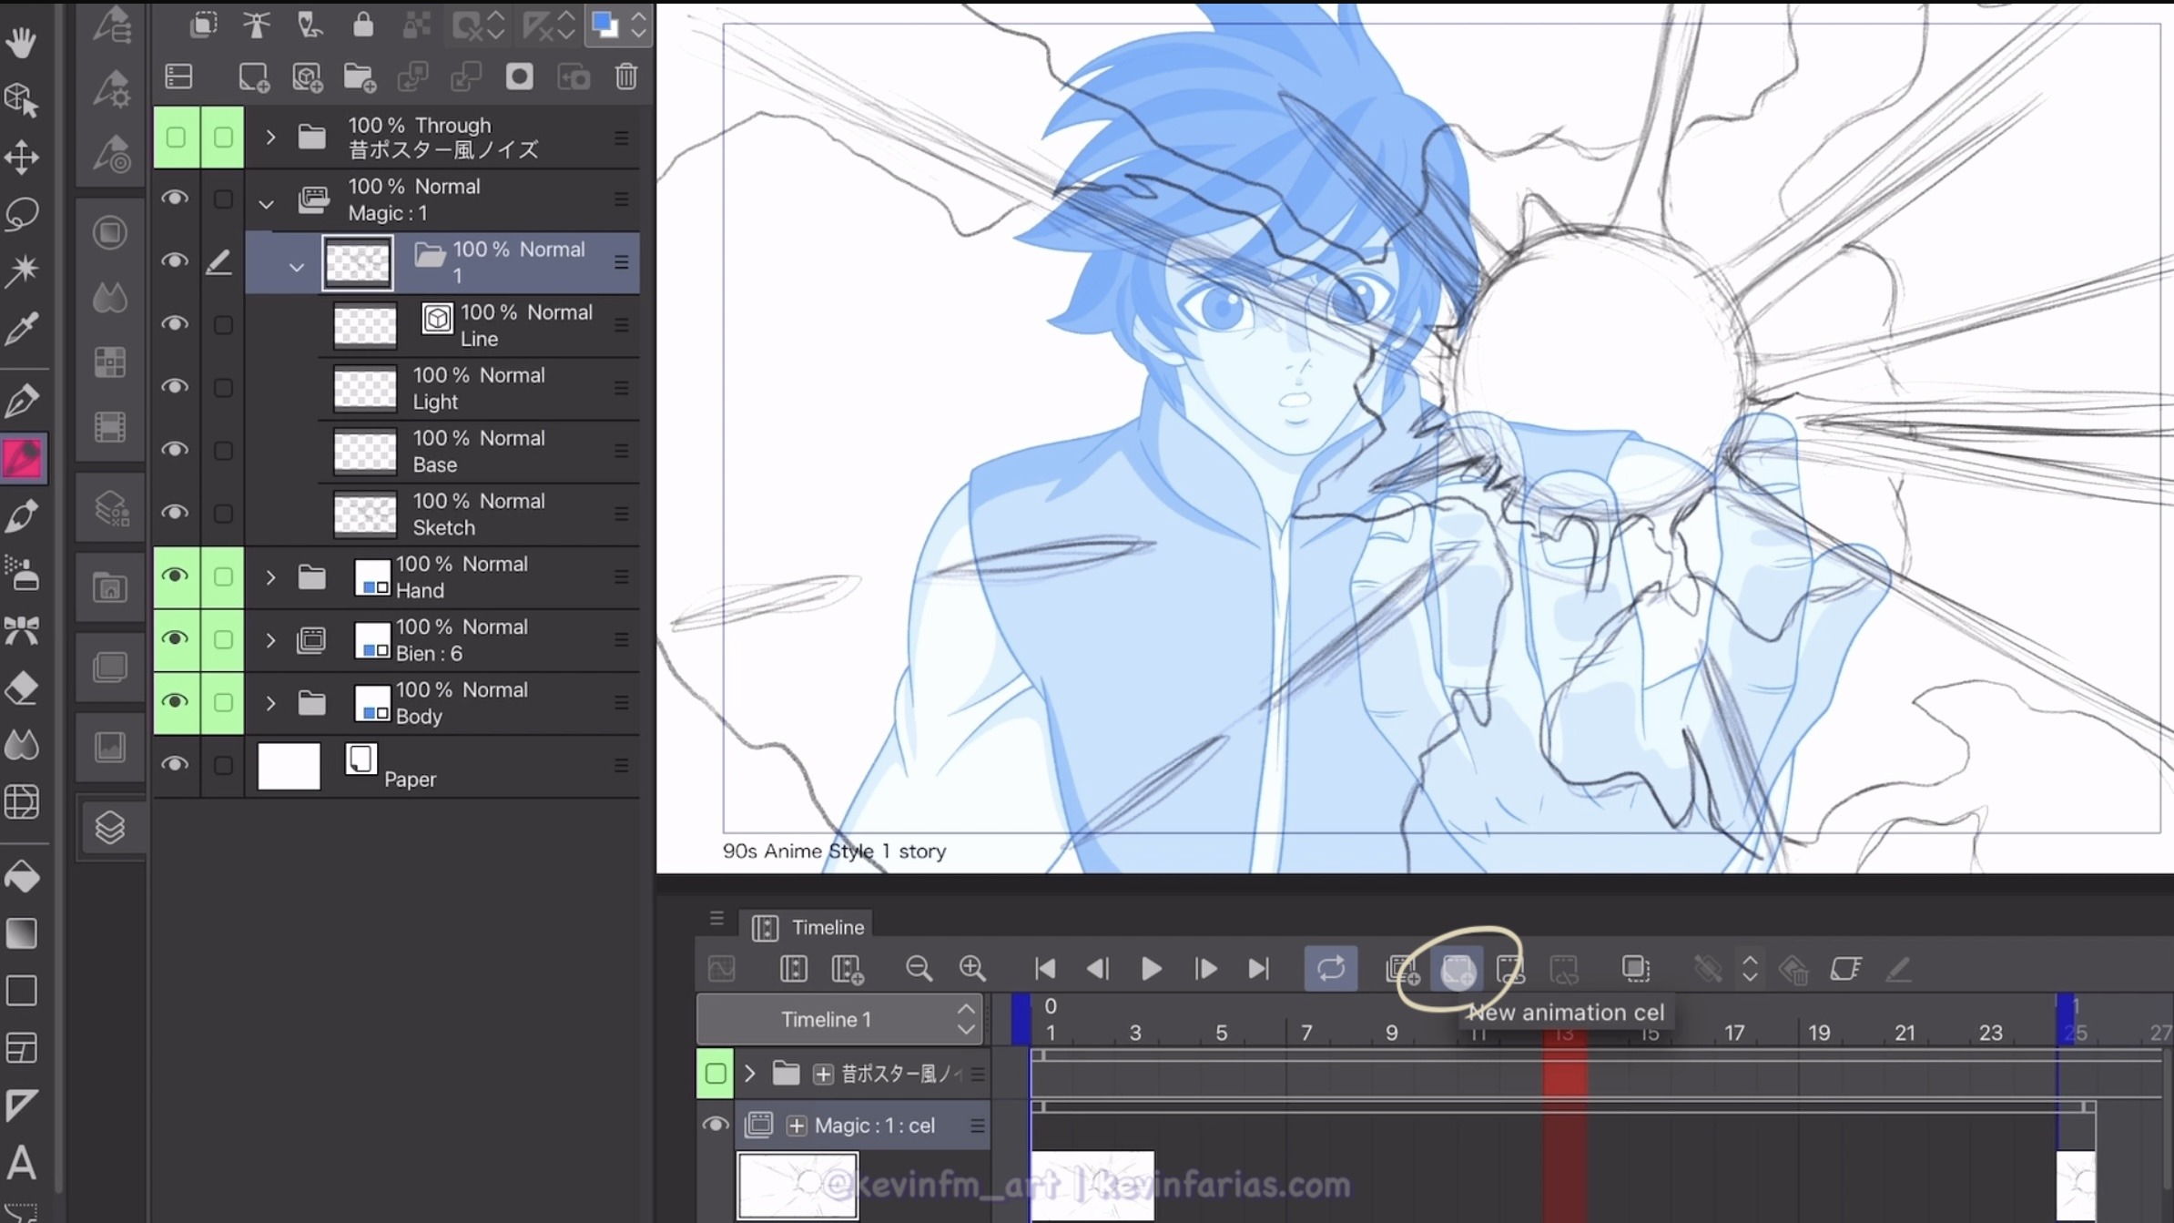The width and height of the screenshot is (2174, 1223).
Task: Select the Hand (move view) tool
Action: tap(22, 41)
